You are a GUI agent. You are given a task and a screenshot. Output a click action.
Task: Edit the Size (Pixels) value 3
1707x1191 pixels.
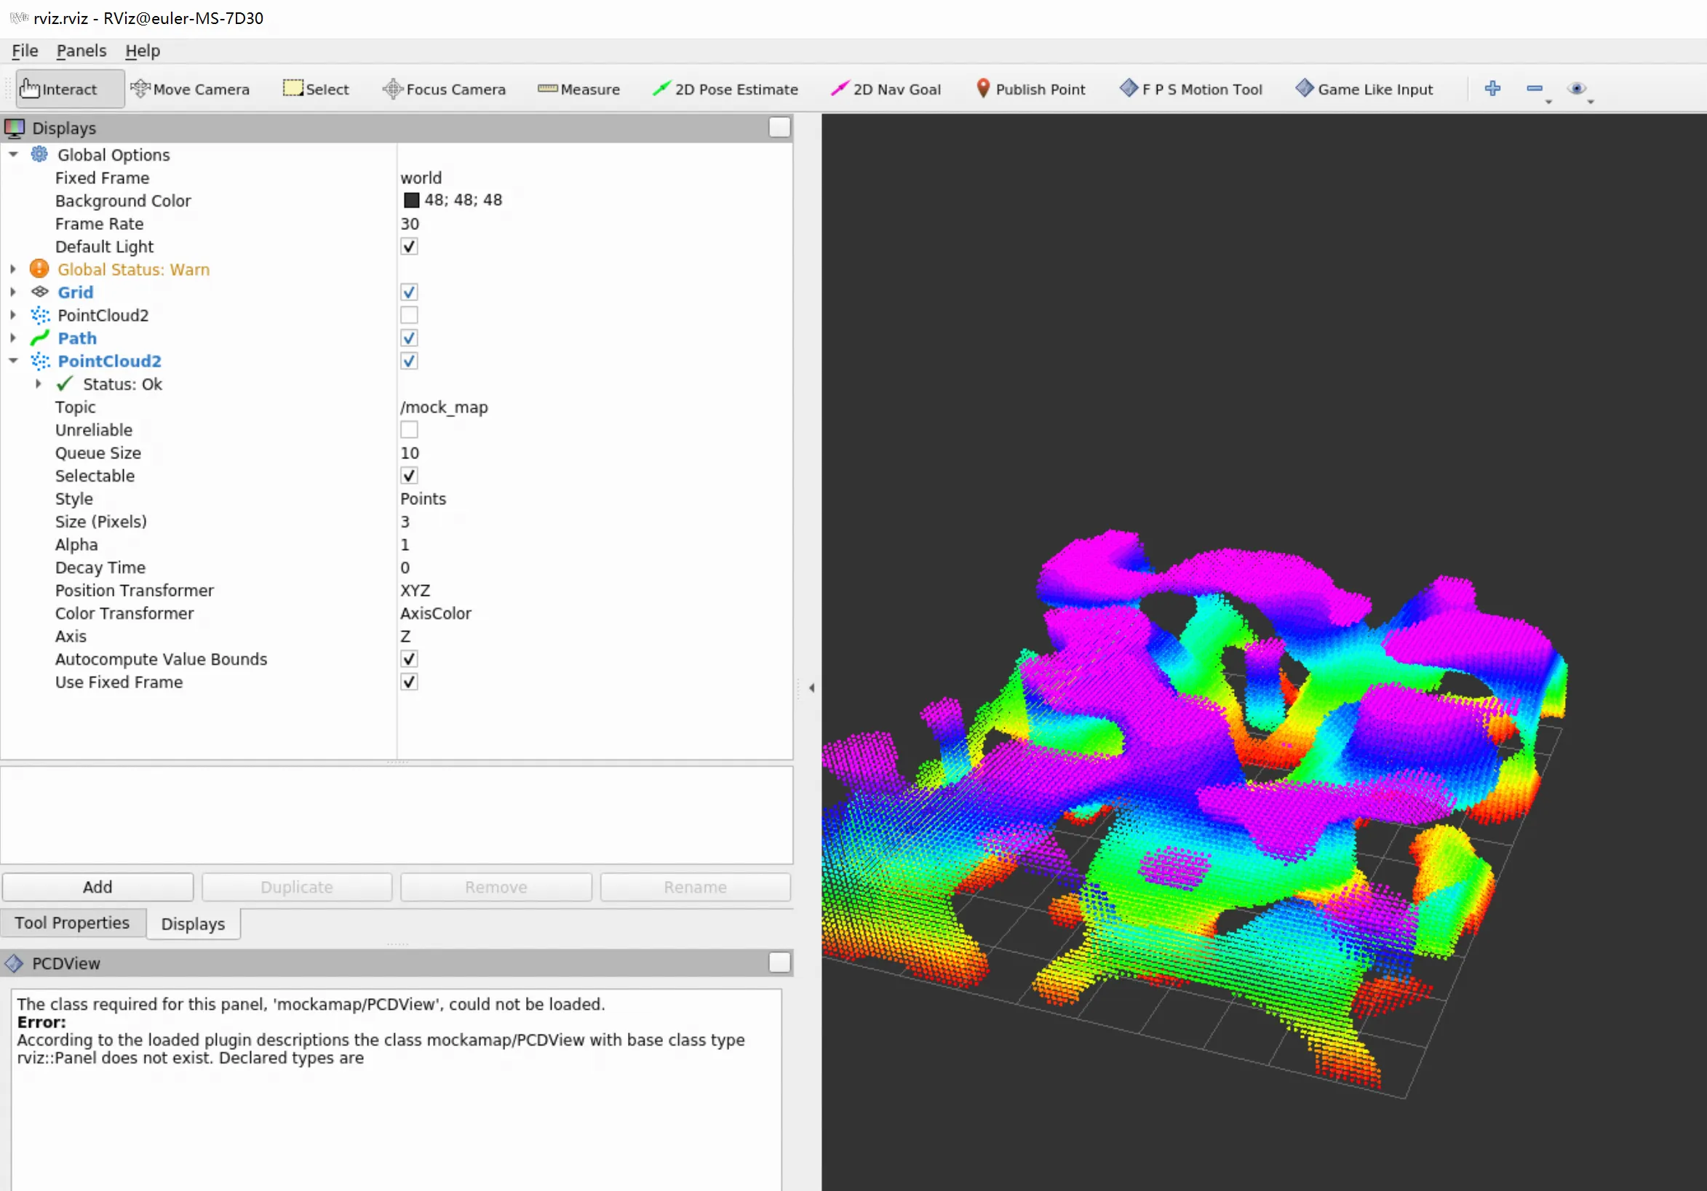(x=594, y=522)
